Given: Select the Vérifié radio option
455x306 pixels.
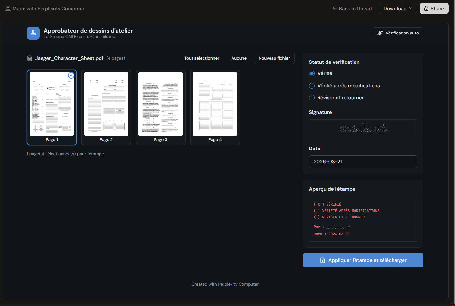Looking at the screenshot, I should click(x=312, y=73).
